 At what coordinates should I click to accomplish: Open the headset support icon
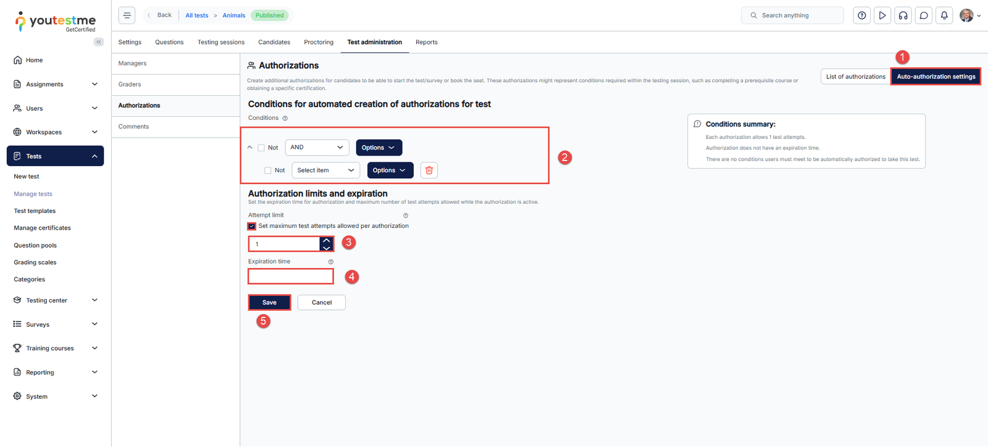[x=903, y=15]
